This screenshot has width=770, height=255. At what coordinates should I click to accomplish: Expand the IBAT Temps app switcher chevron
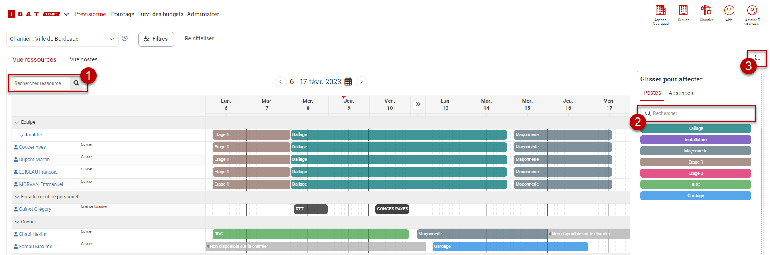pyautogui.click(x=67, y=14)
